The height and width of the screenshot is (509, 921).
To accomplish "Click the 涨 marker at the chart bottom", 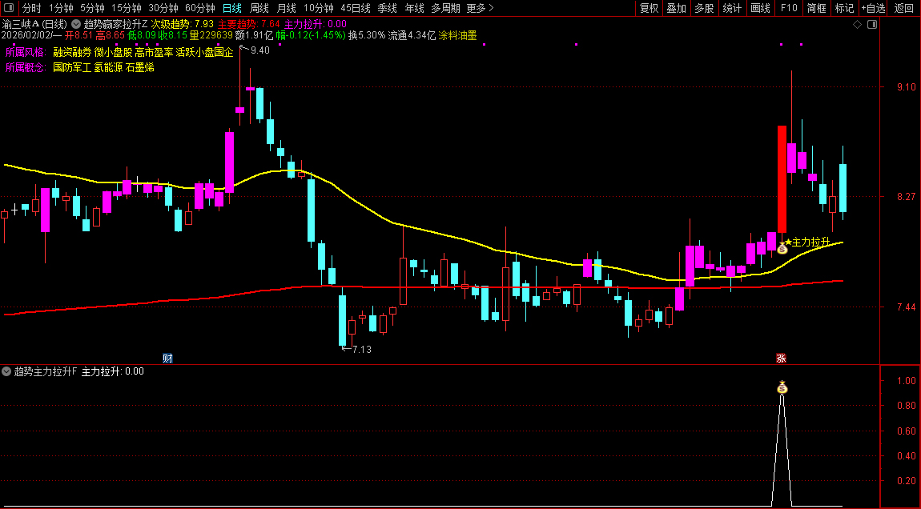I will (x=781, y=358).
